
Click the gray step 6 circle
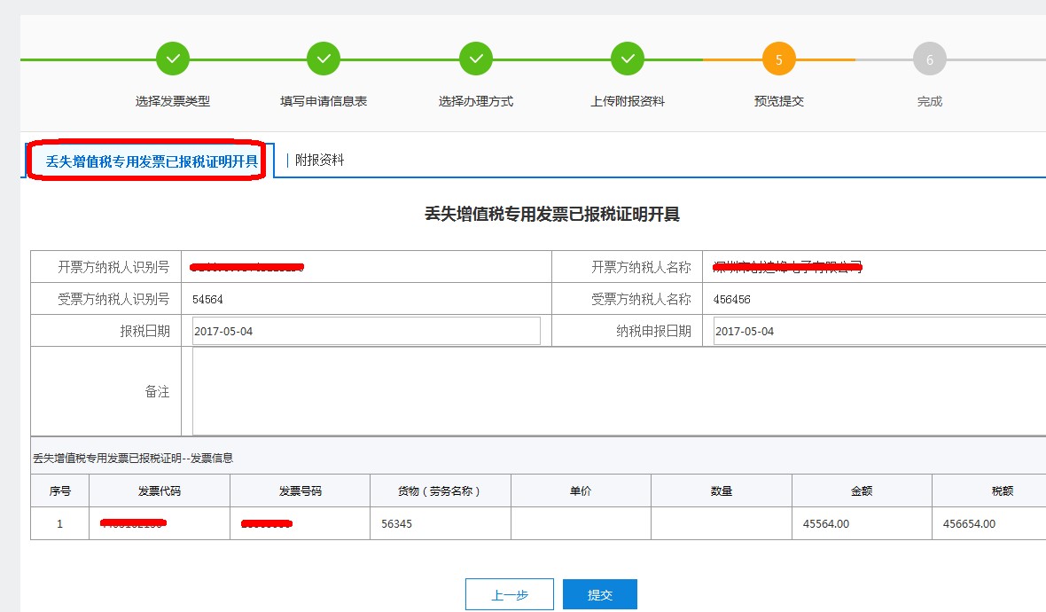[x=929, y=59]
